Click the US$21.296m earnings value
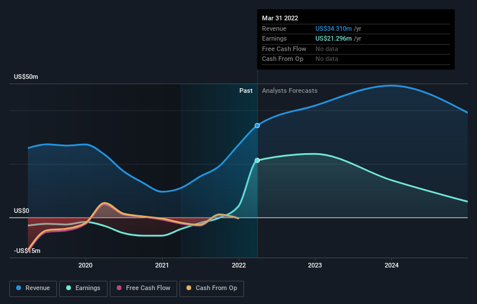Image resolution: width=477 pixels, height=304 pixels. [x=333, y=38]
